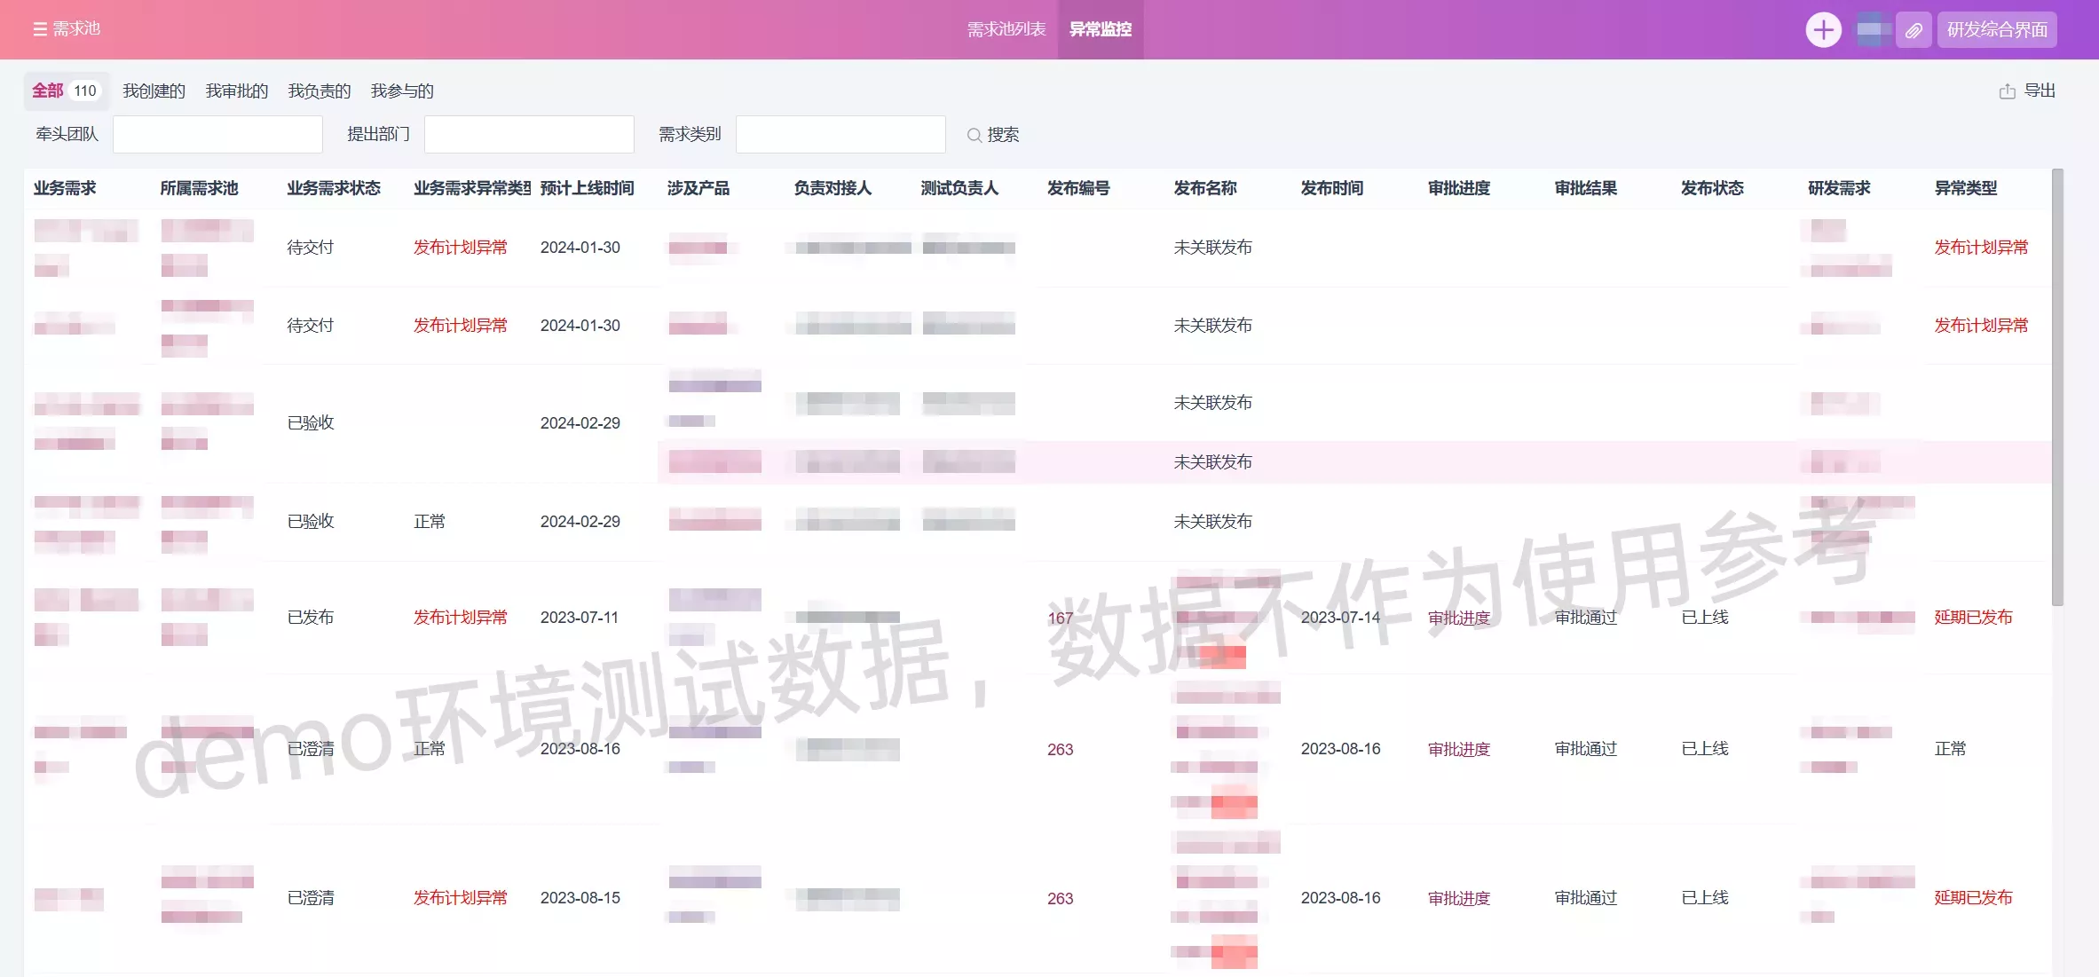2099x977 pixels.
Task: Switch to the 我参与的 tab
Action: (x=401, y=91)
